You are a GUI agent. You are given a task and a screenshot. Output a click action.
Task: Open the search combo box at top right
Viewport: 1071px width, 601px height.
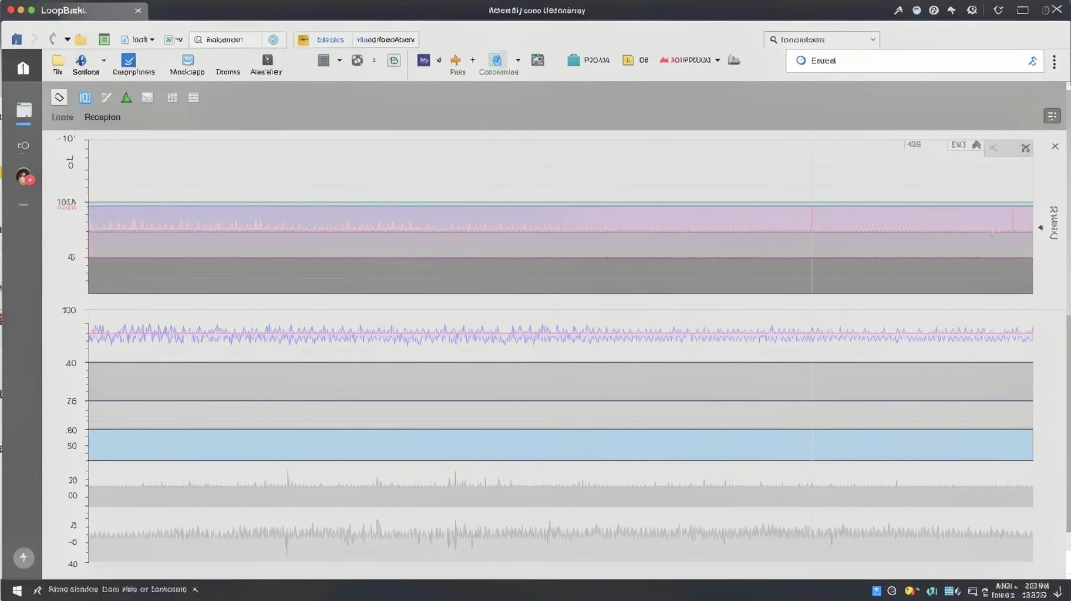(821, 39)
